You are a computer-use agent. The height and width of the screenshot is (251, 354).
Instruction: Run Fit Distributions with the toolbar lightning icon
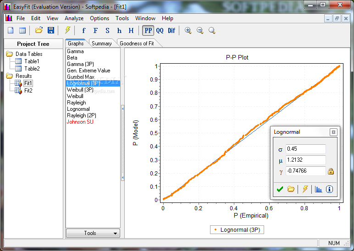67,30
